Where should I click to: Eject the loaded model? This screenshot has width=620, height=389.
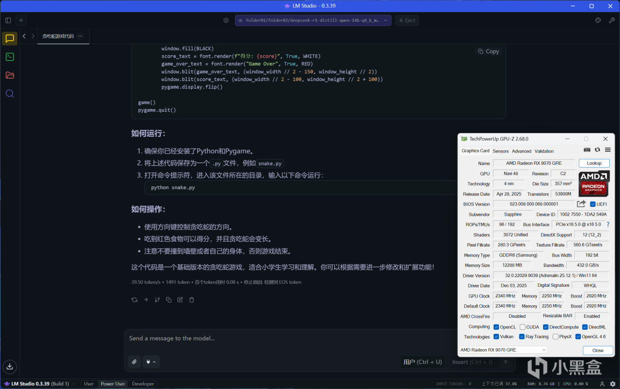(407, 20)
